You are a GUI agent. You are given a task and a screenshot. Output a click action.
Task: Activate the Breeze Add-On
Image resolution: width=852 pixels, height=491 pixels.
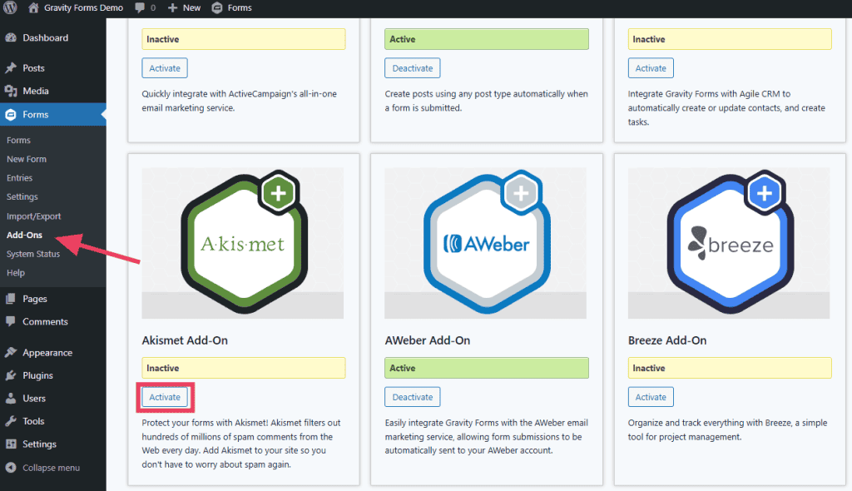(x=651, y=397)
